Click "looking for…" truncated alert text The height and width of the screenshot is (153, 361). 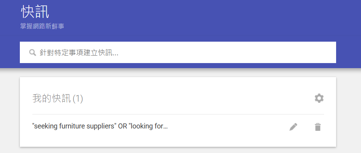pyautogui.click(x=148, y=126)
